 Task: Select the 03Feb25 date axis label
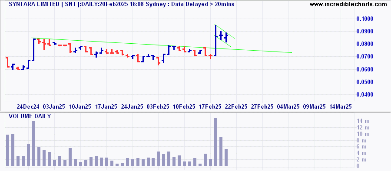[158, 106]
